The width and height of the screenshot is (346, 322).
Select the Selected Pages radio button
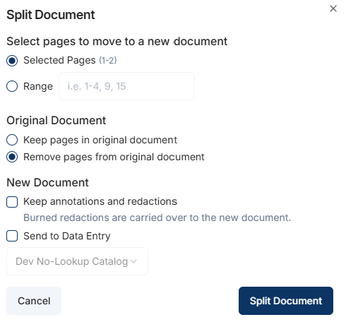pyautogui.click(x=12, y=61)
